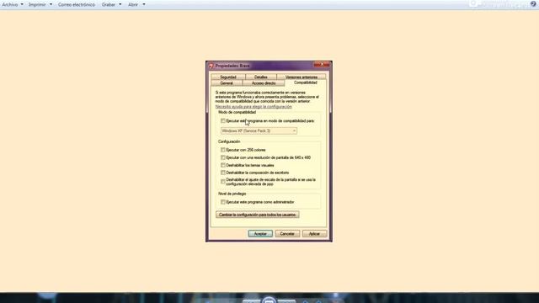Click the Cancelar button
539x303 pixels.
click(287, 234)
